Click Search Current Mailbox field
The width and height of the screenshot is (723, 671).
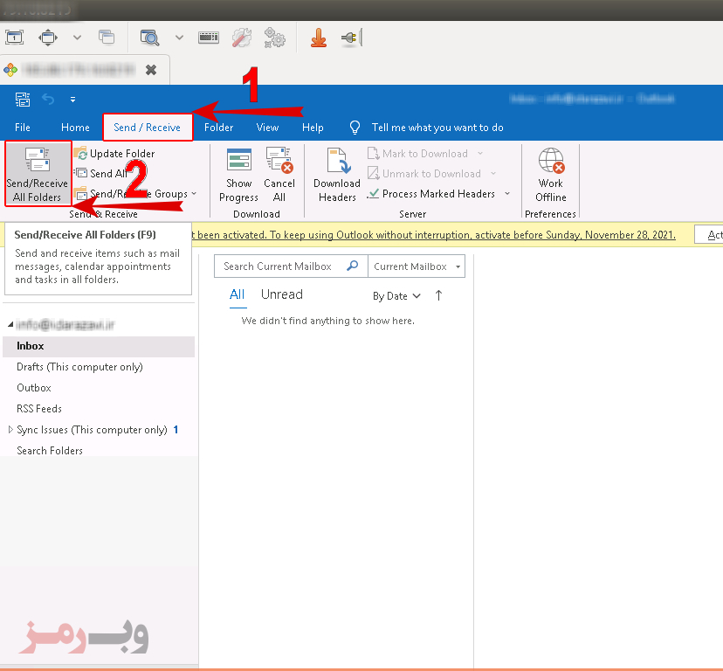coord(291,266)
